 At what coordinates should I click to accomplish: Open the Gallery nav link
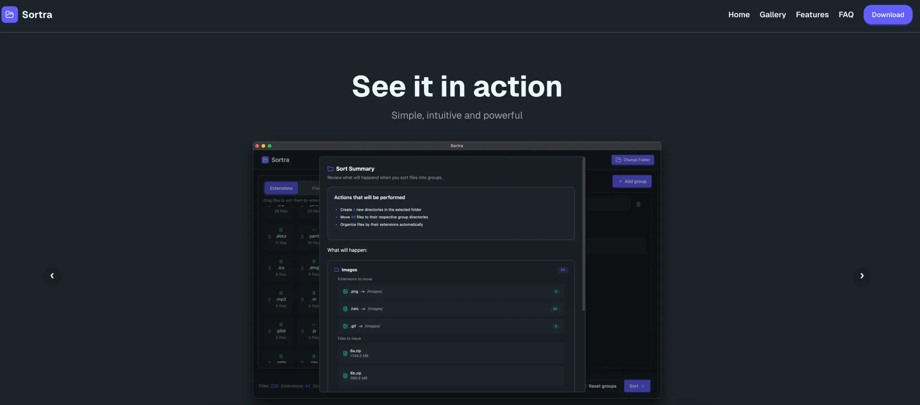coord(772,14)
